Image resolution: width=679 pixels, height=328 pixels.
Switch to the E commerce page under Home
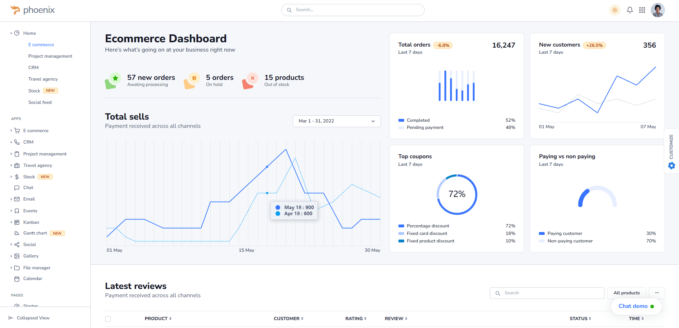pyautogui.click(x=41, y=44)
